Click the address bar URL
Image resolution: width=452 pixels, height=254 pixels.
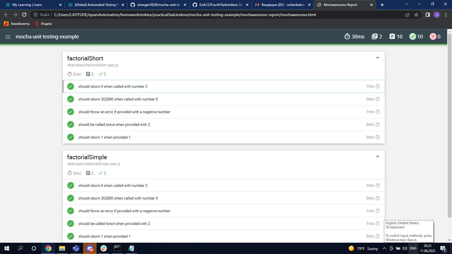point(185,15)
